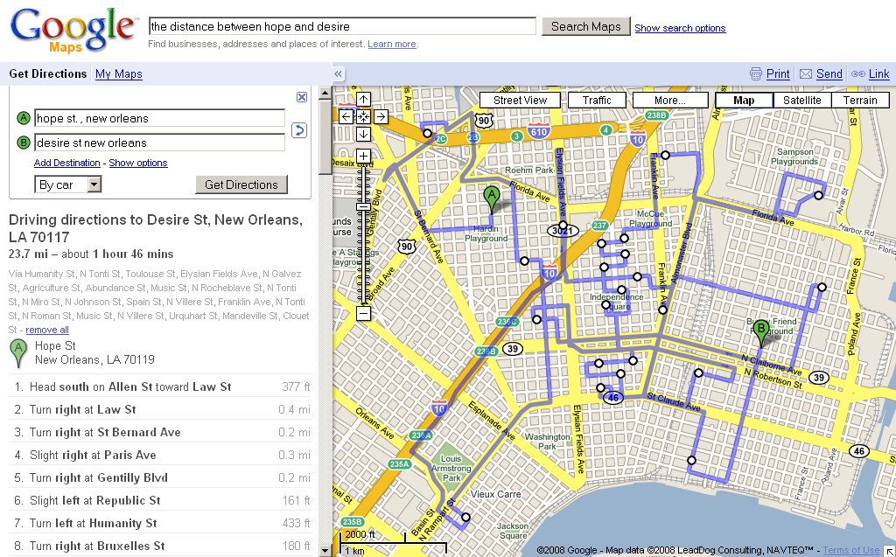This screenshot has height=557, width=896.
Task: Switch to Satellite view
Action: (801, 100)
